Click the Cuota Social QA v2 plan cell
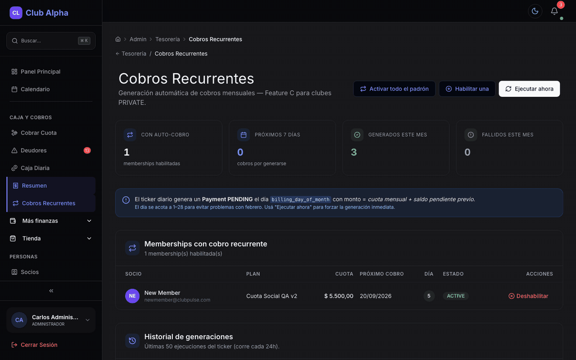The image size is (576, 360). tap(271, 296)
